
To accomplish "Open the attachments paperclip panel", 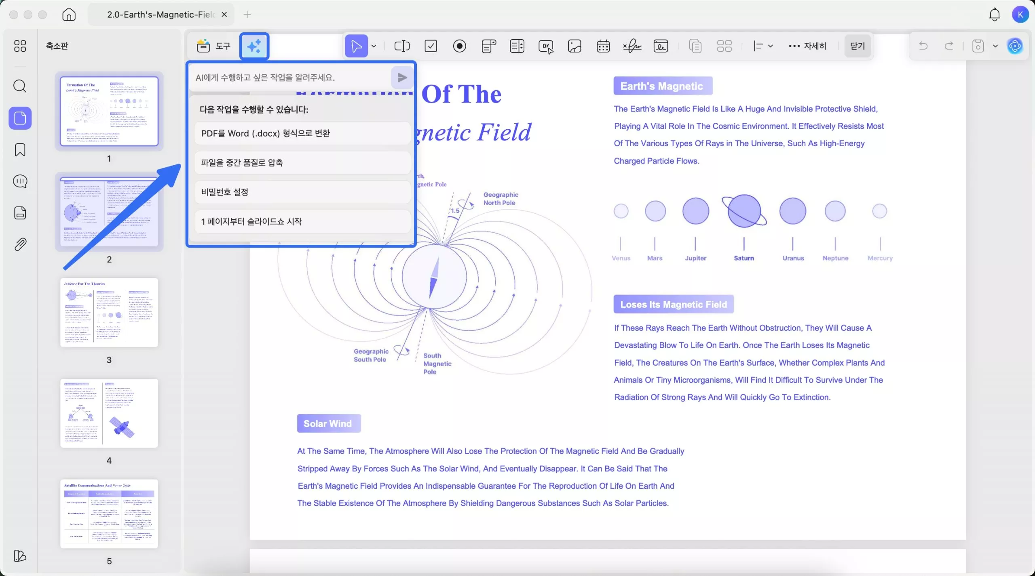I will [20, 244].
